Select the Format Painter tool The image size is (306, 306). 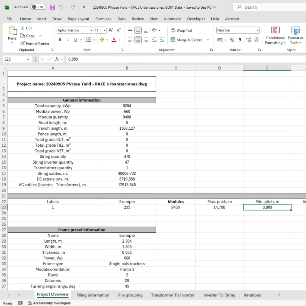tap(35, 43)
